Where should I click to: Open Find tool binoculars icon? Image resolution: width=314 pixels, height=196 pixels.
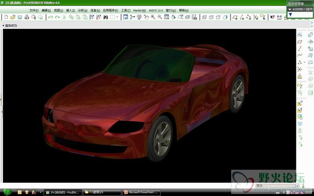click(x=106, y=17)
